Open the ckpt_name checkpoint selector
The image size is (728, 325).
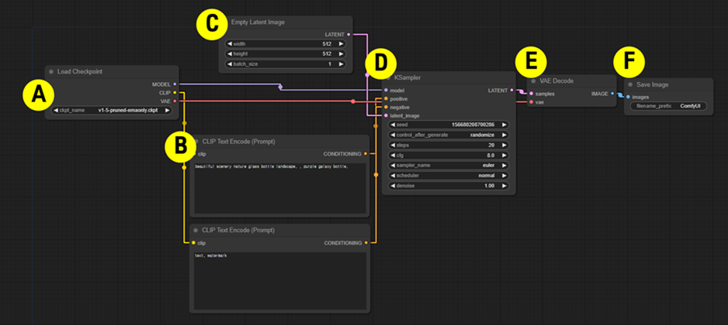(112, 111)
